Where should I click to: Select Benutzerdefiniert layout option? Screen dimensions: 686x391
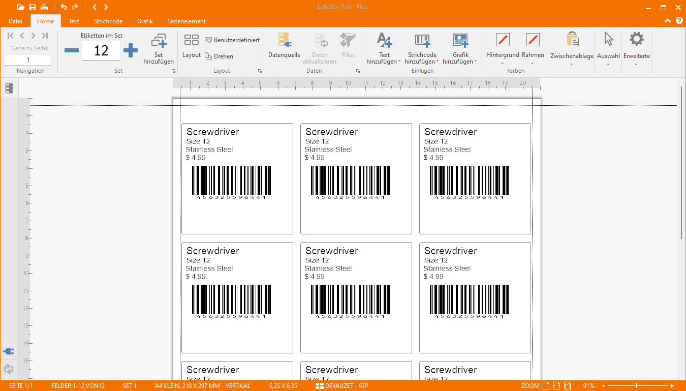click(232, 40)
